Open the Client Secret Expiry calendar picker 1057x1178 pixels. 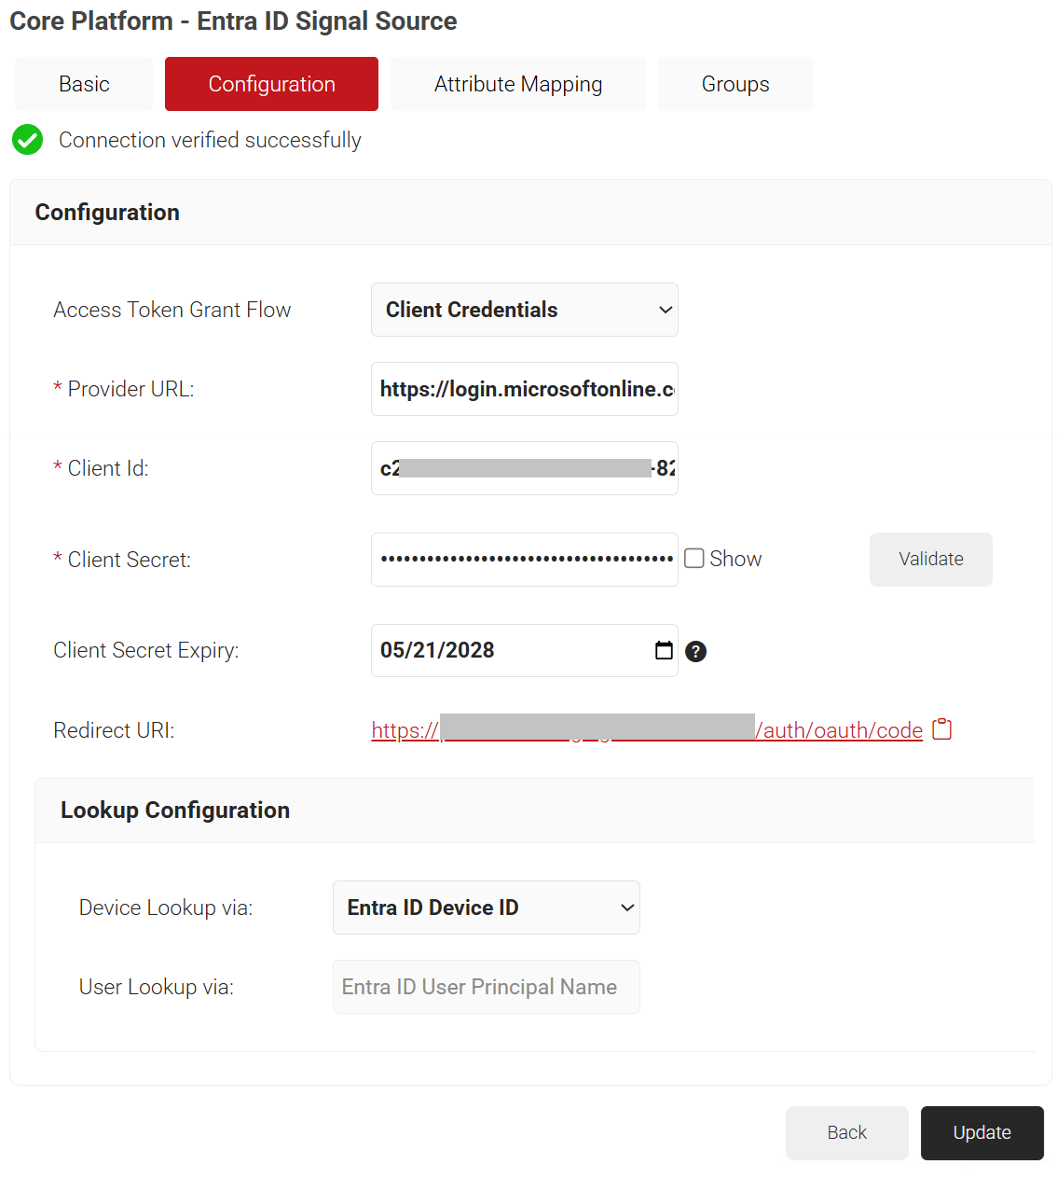pos(664,650)
